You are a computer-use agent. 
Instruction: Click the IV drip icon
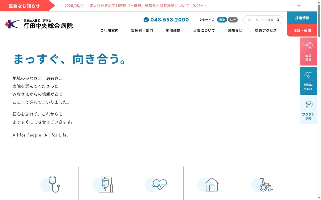click(103, 184)
